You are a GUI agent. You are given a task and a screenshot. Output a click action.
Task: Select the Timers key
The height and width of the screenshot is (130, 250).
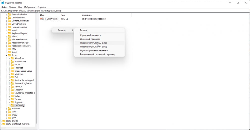click(17, 99)
